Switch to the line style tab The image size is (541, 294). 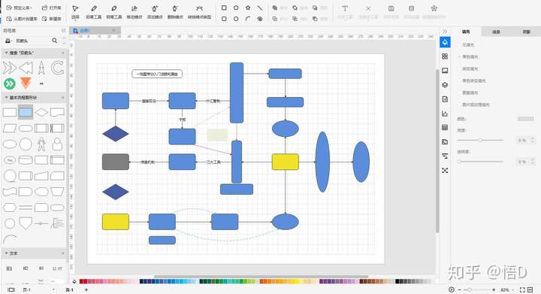coord(496,32)
